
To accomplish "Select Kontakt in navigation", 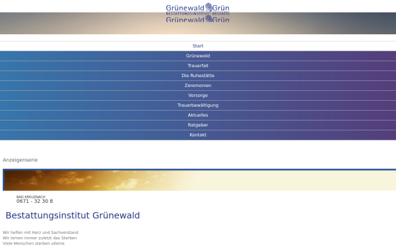I will [x=198, y=135].
